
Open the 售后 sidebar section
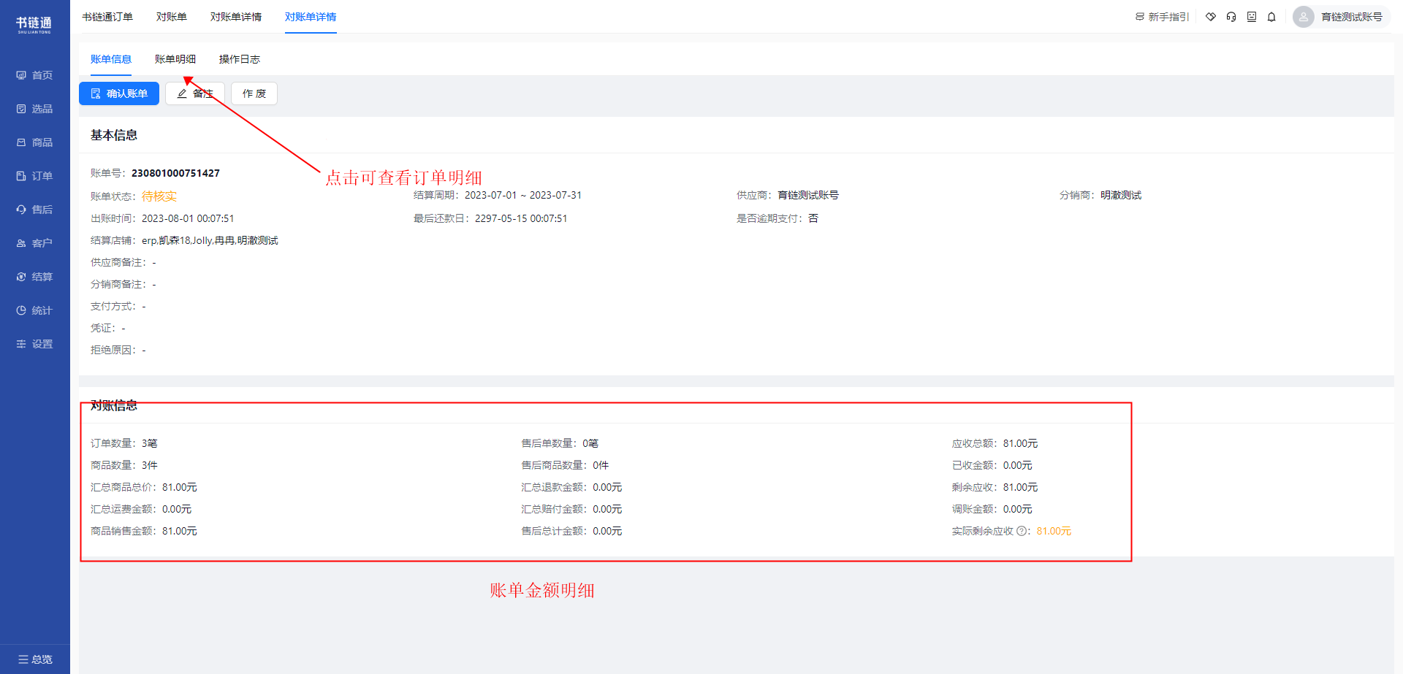(x=34, y=210)
